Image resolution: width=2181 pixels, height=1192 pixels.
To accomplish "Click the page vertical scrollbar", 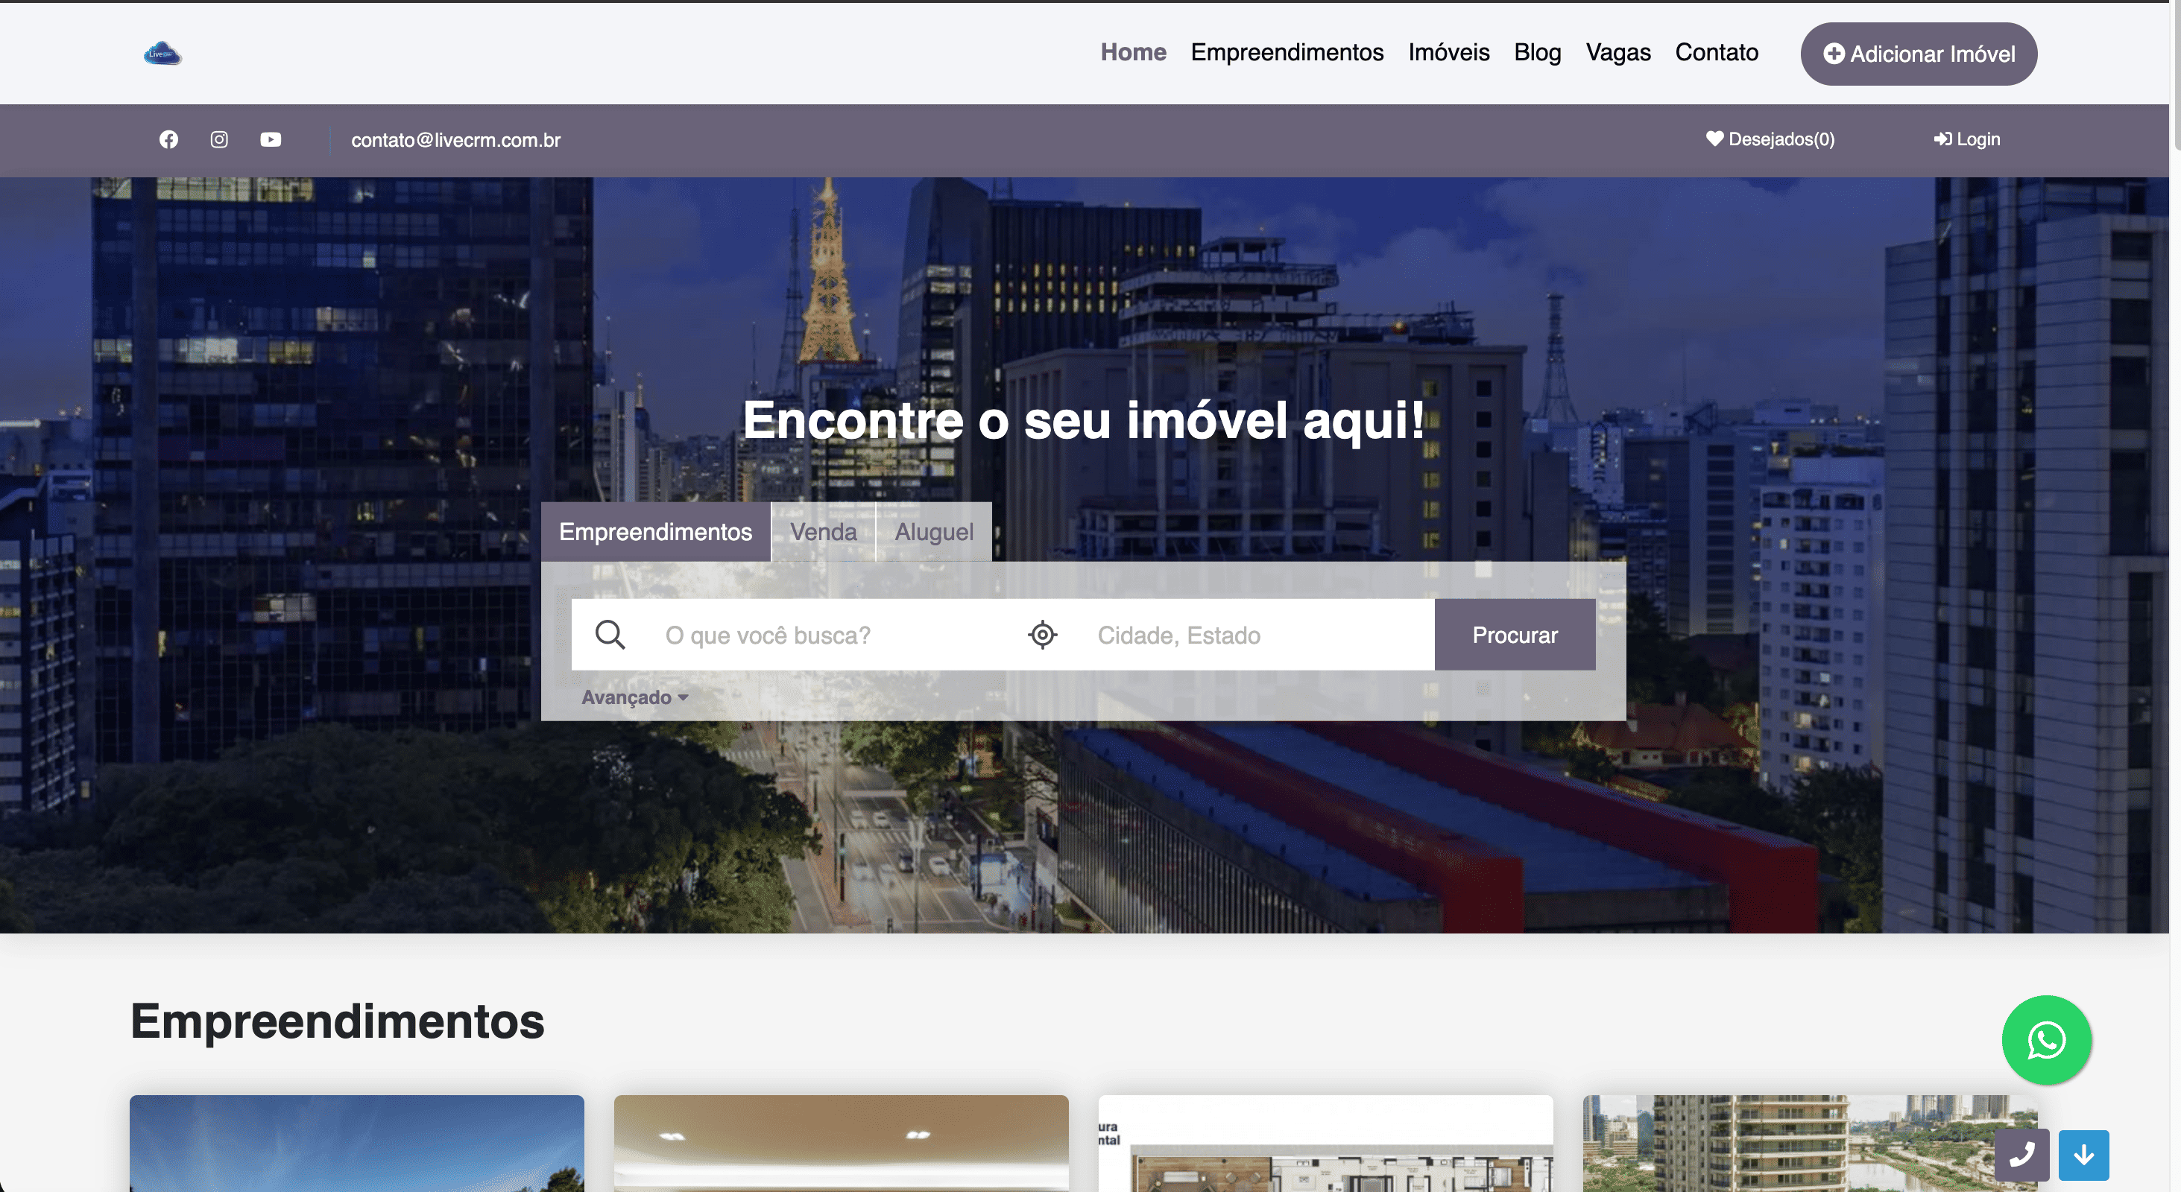I will coord(2175,76).
